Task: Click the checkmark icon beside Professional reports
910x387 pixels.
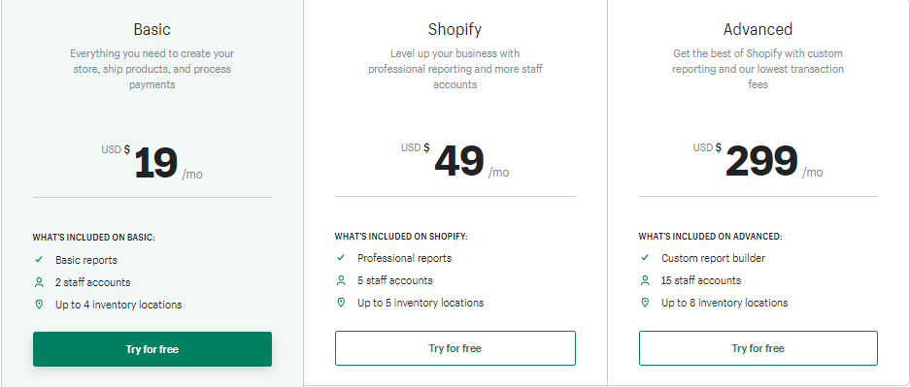Action: click(x=341, y=258)
